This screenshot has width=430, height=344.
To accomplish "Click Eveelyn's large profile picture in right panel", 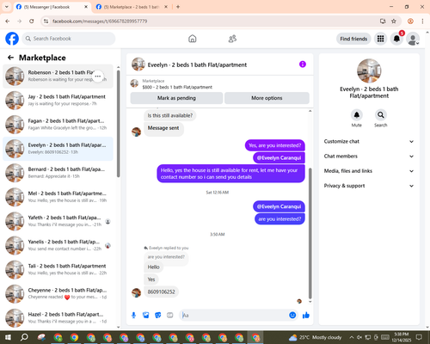I will click(x=369, y=71).
